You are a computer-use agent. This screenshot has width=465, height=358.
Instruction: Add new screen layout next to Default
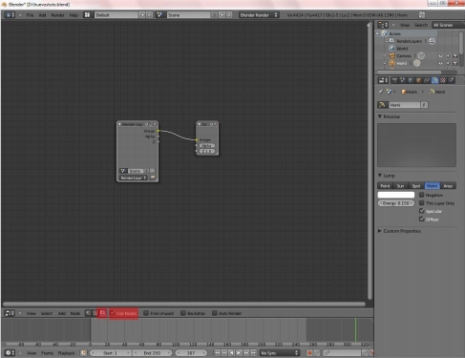142,15
